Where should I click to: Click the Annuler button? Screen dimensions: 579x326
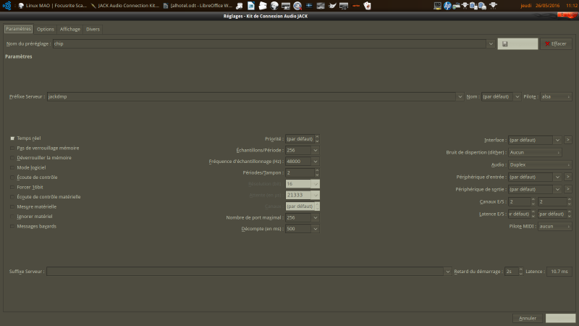click(528, 318)
